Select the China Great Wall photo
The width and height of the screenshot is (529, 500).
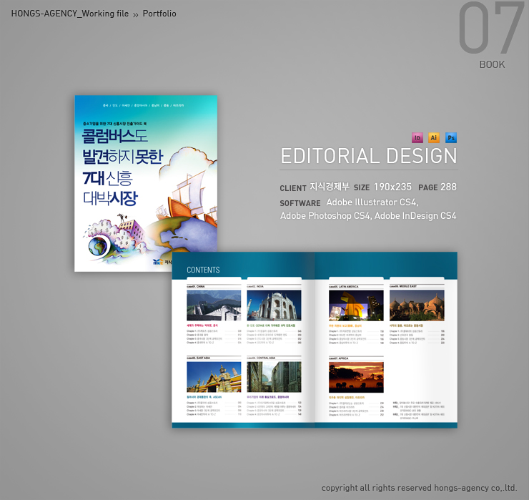point(214,305)
